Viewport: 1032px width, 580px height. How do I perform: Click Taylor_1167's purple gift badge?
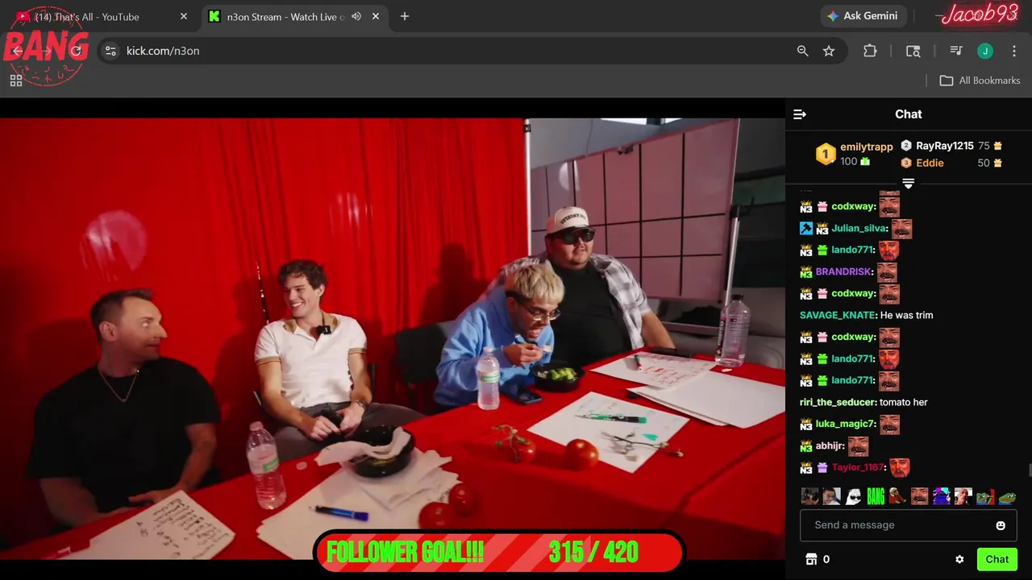point(822,467)
